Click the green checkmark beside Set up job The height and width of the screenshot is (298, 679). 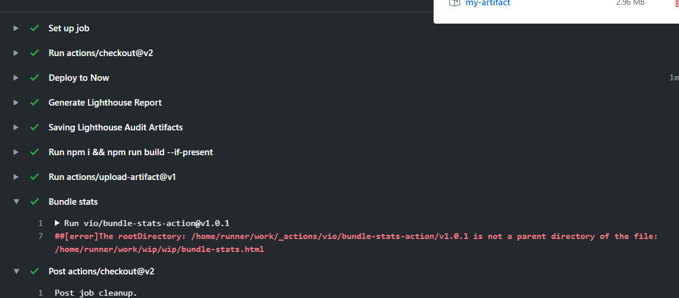point(35,28)
